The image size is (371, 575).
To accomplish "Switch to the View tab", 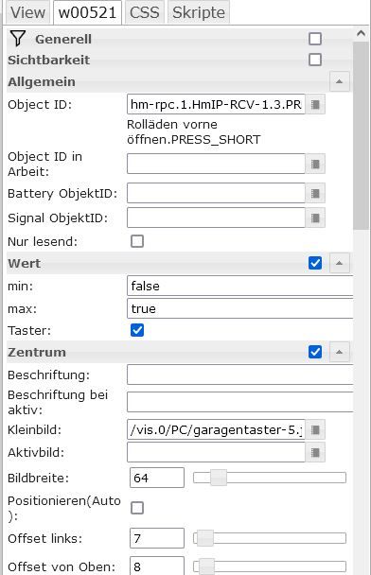I will [x=27, y=12].
